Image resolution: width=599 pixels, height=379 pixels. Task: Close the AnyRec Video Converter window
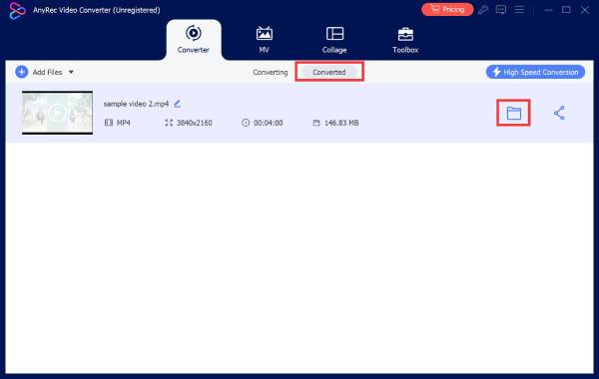585,10
